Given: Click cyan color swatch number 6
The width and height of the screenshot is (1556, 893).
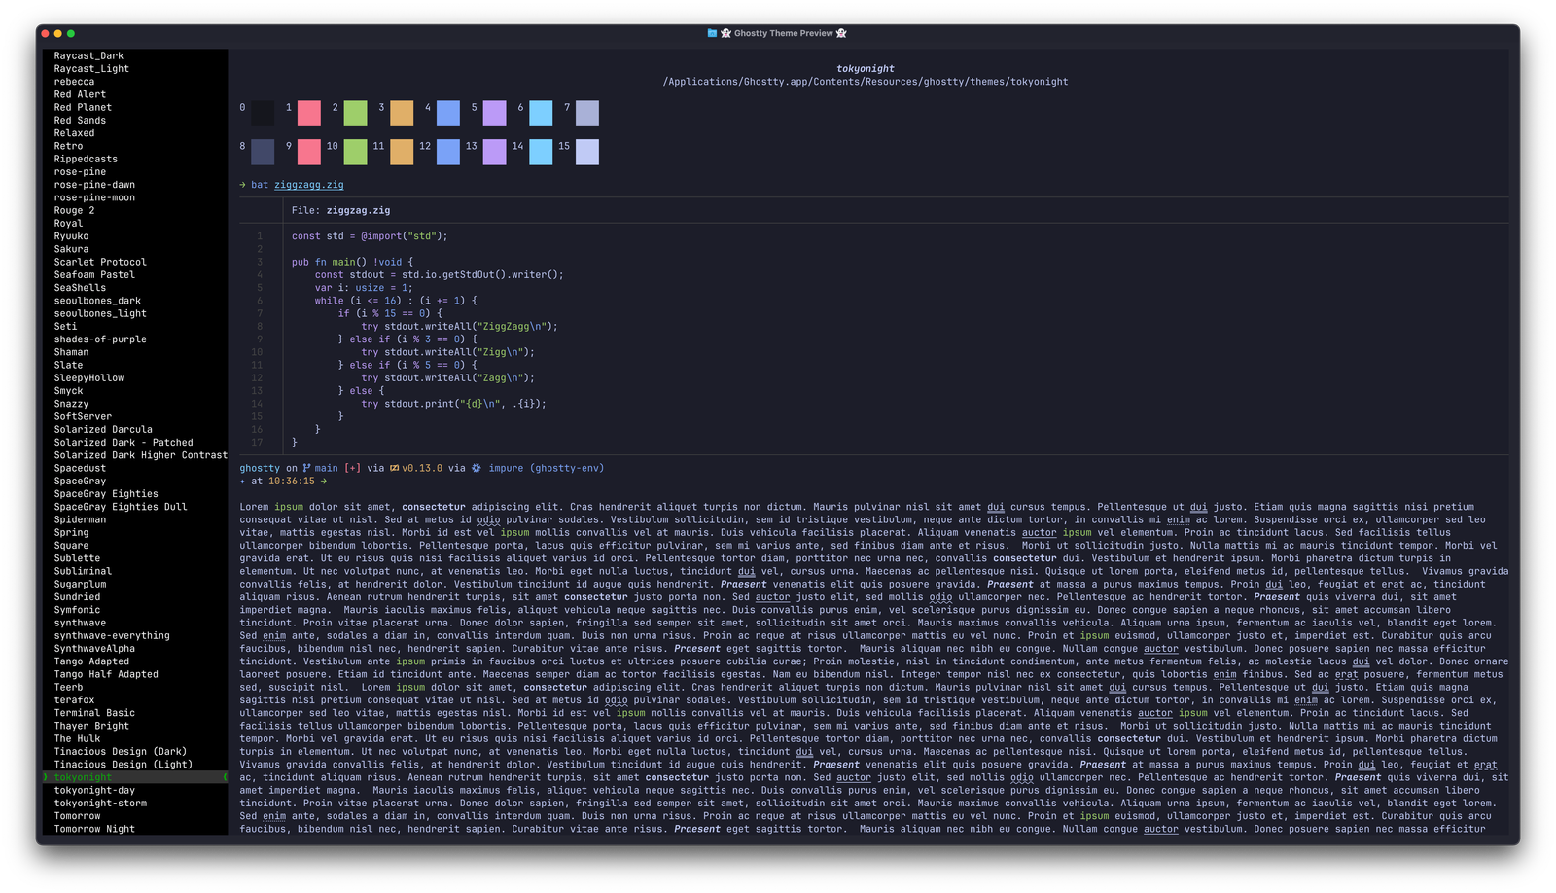Looking at the screenshot, I should [541, 113].
